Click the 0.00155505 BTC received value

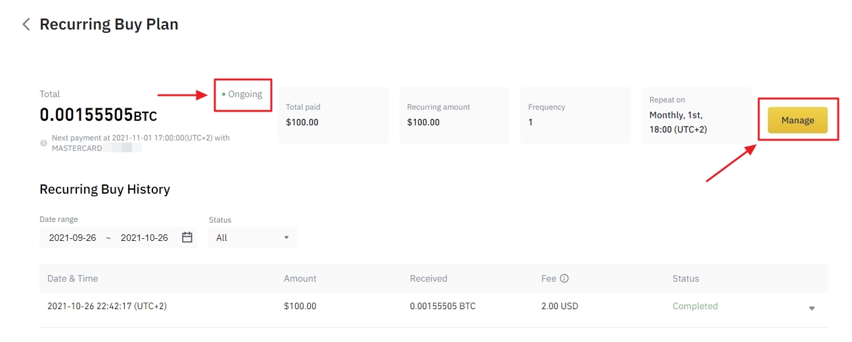click(443, 306)
